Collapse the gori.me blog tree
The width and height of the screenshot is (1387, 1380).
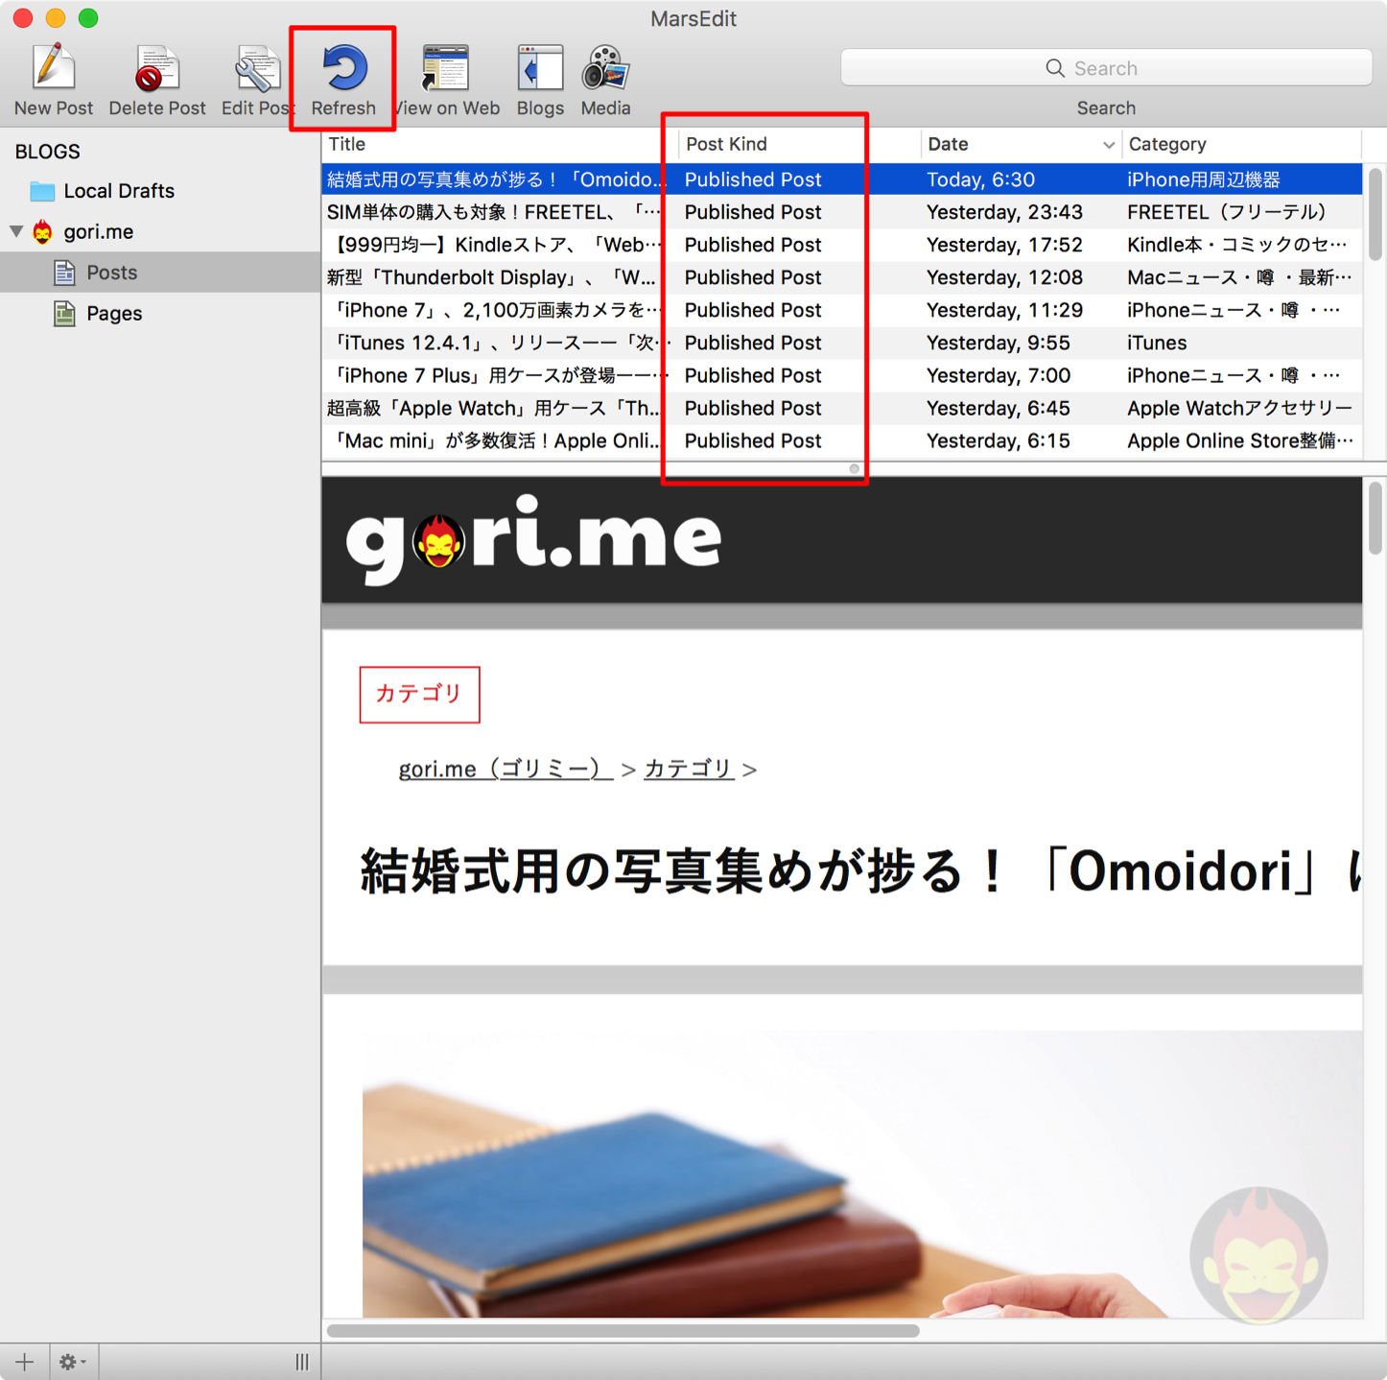tap(16, 231)
